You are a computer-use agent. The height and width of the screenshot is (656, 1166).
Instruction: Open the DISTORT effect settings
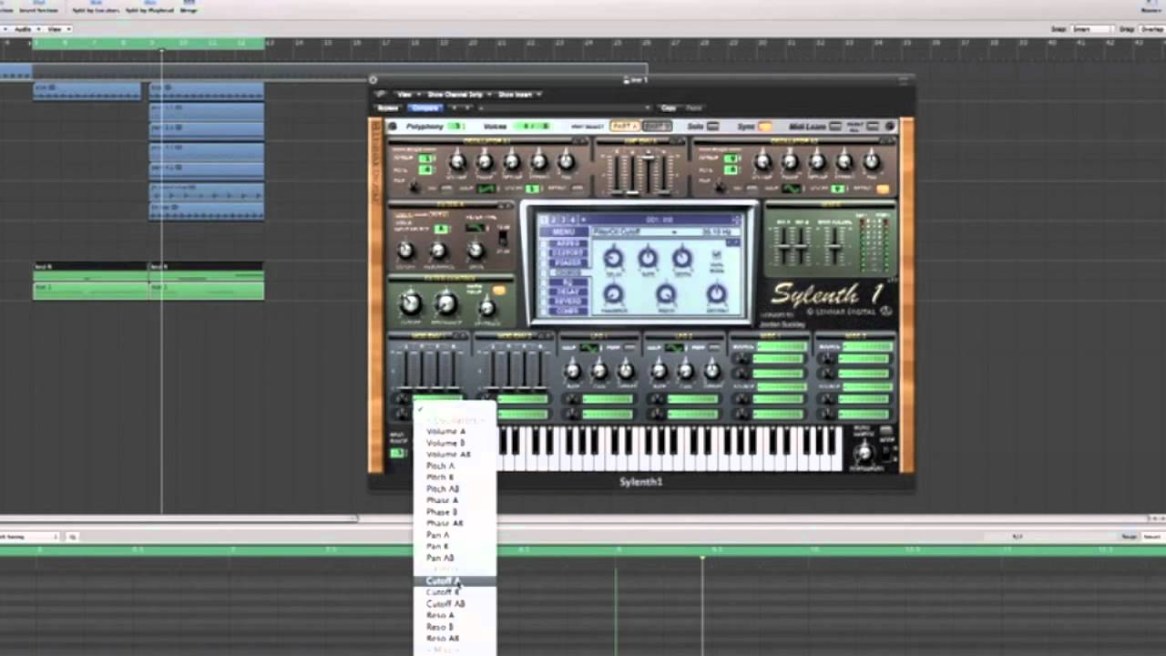coord(564,251)
